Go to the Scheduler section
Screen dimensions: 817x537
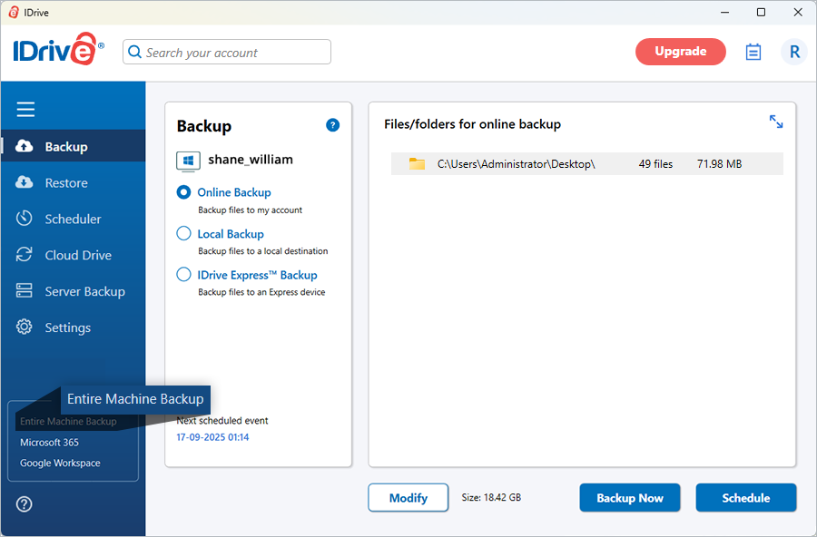(74, 219)
